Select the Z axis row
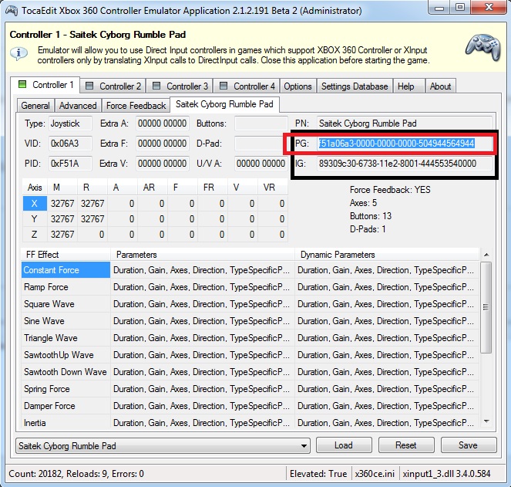 point(155,235)
